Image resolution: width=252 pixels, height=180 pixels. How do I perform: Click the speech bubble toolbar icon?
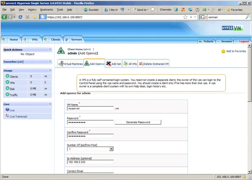[x=153, y=10]
